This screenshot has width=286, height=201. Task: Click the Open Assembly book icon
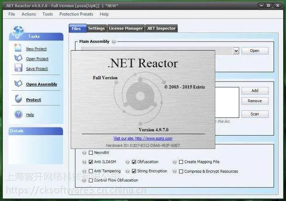18,84
